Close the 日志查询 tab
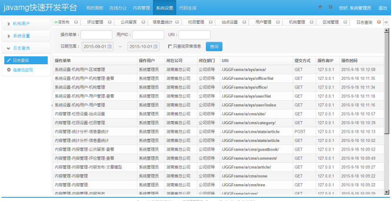 [379, 22]
